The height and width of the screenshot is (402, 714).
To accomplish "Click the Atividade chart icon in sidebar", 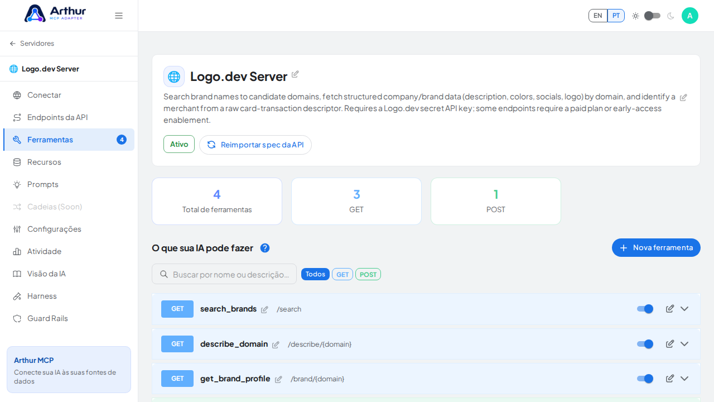I will [17, 251].
